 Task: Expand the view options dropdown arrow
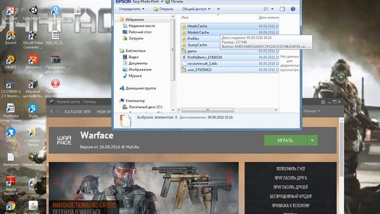pos(273,9)
